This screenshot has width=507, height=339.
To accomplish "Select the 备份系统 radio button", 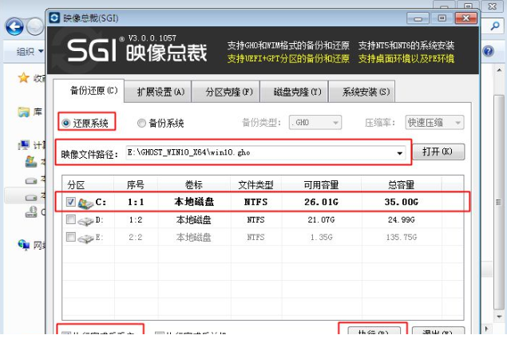I will [x=142, y=123].
